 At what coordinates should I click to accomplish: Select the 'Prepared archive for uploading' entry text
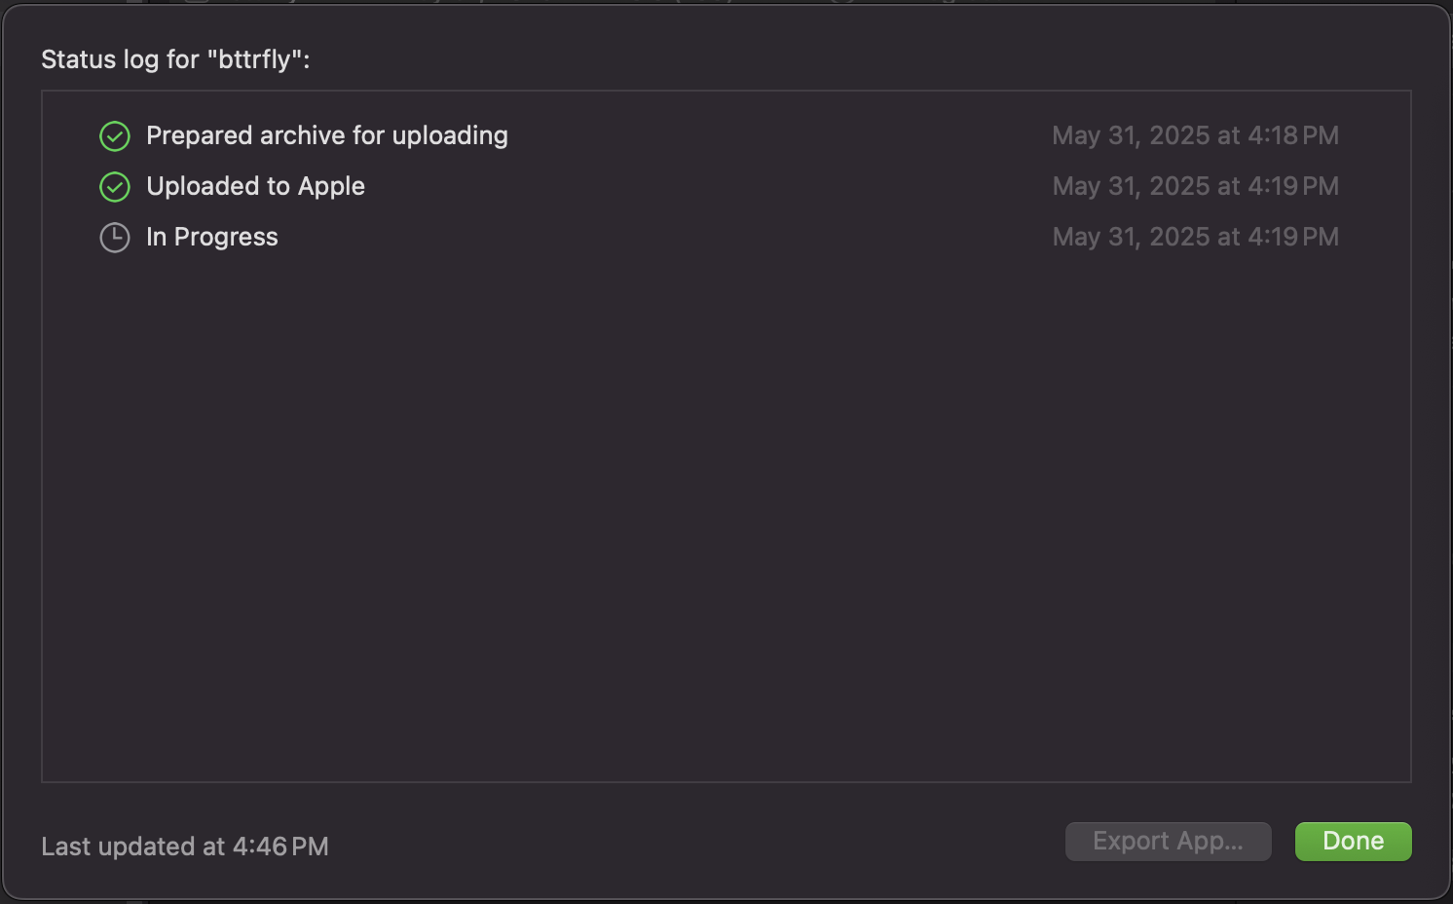click(326, 135)
